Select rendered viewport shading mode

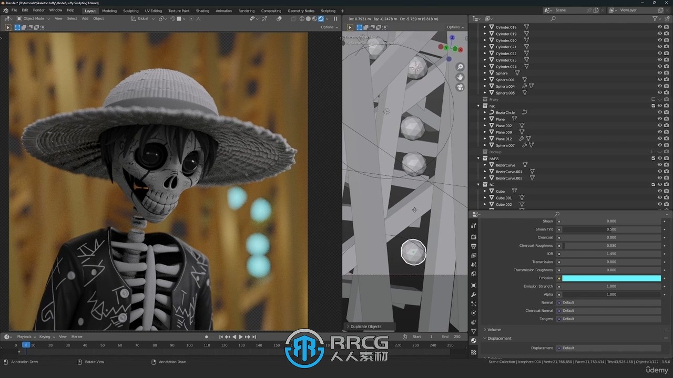[321, 19]
